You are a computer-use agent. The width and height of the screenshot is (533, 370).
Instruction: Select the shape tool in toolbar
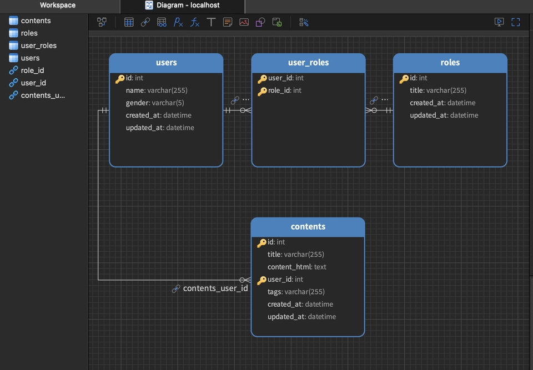(260, 22)
